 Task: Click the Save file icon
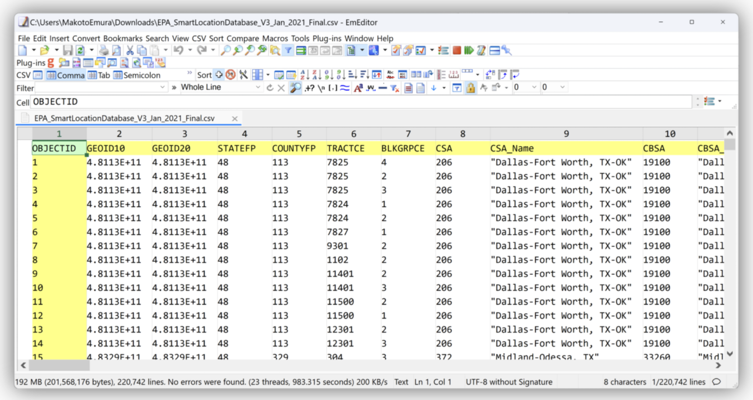(x=67, y=50)
